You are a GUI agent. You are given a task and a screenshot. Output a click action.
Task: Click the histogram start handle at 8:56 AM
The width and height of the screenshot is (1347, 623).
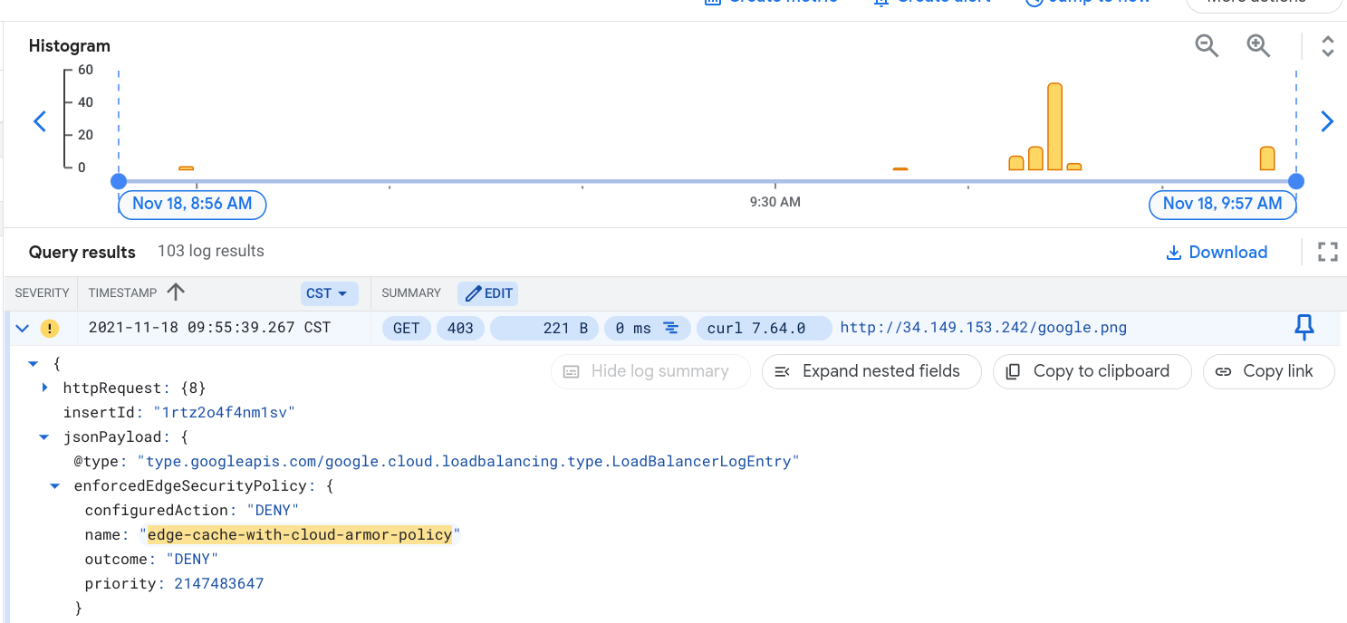(119, 181)
